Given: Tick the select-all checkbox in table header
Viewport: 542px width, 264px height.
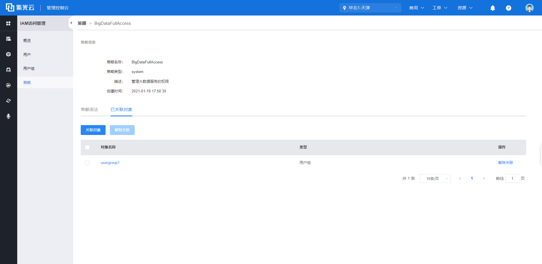Looking at the screenshot, I should point(87,147).
